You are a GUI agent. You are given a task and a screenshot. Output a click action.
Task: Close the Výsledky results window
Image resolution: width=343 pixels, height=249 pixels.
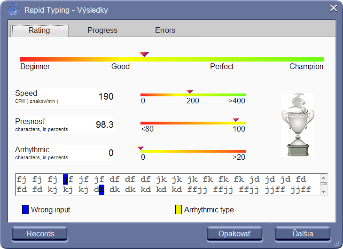(334, 8)
